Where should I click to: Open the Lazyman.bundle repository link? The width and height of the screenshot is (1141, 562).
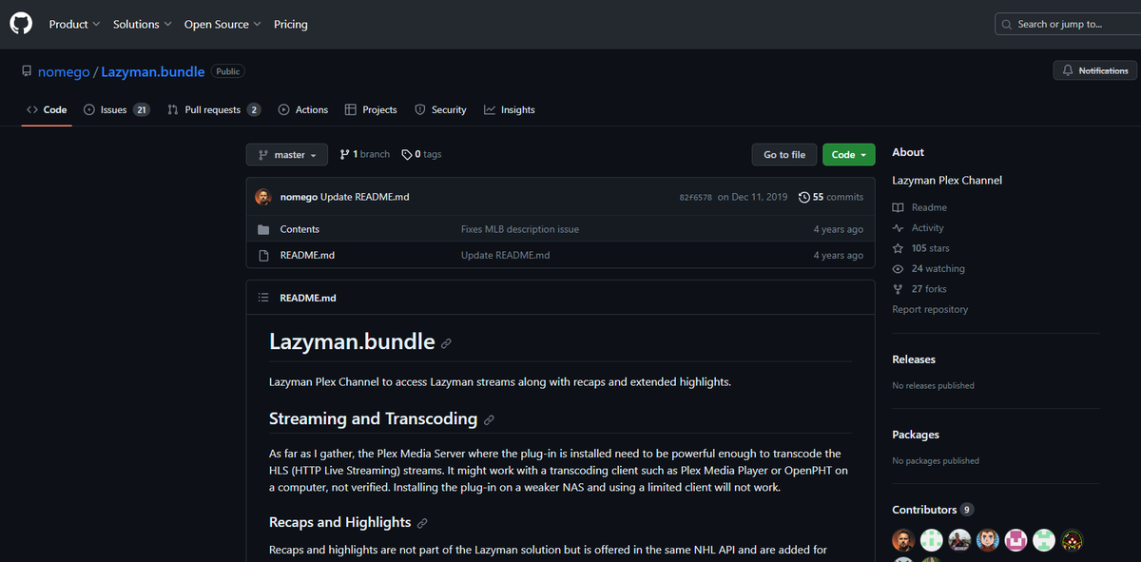coord(153,71)
